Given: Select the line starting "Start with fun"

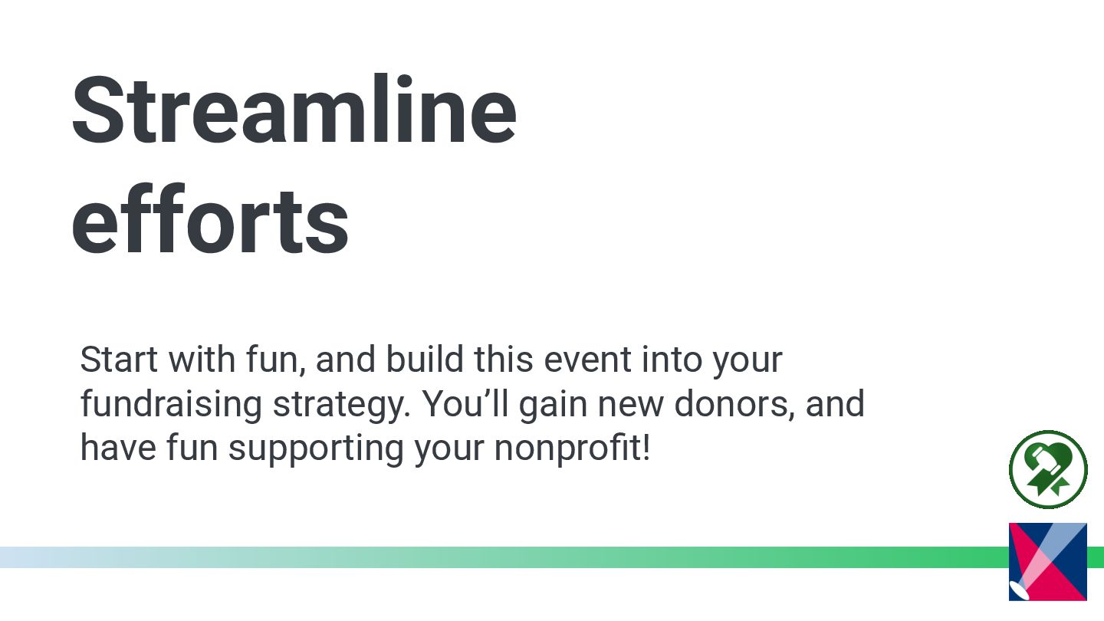Looking at the screenshot, I should pyautogui.click(x=431, y=360).
